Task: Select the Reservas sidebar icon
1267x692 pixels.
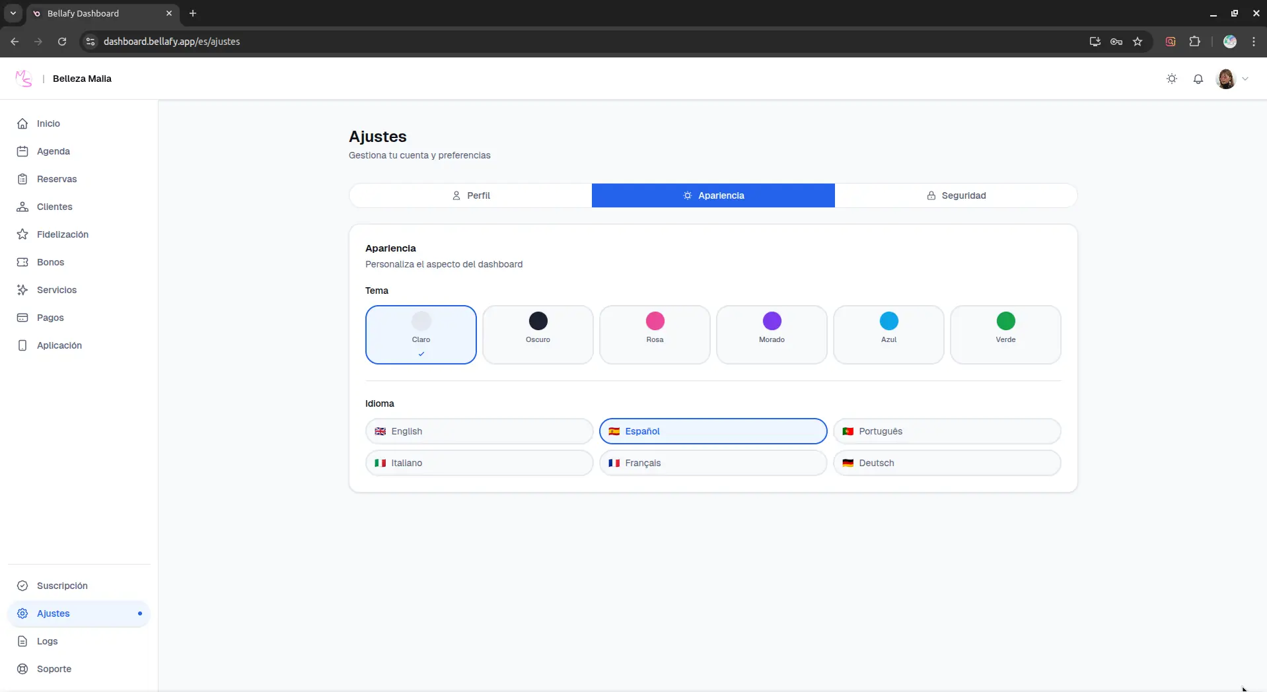Action: (x=22, y=179)
